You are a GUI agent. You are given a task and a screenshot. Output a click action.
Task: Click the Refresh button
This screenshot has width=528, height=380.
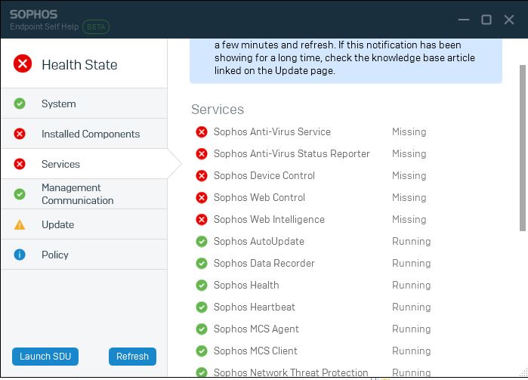(x=132, y=357)
